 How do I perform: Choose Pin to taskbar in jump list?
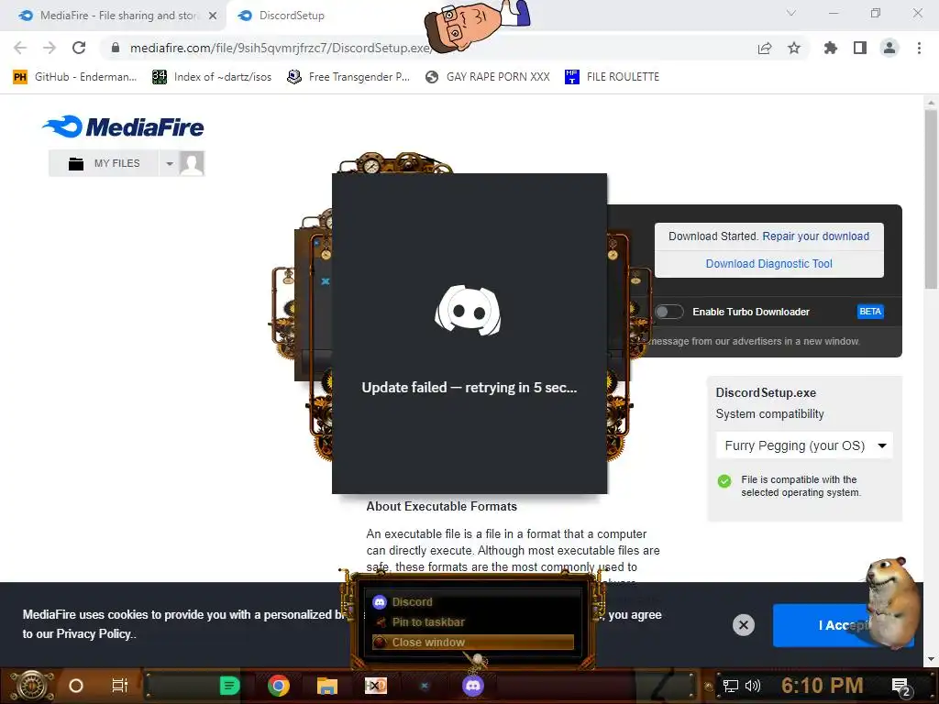point(473,622)
